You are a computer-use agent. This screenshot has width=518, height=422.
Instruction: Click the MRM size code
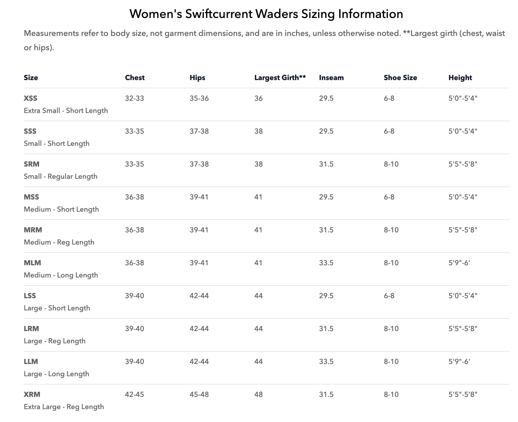(x=33, y=230)
